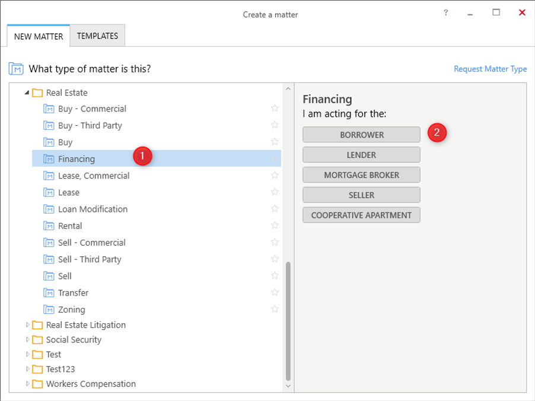
Task: Click the matter list scrollbar thumb
Action: [288, 321]
